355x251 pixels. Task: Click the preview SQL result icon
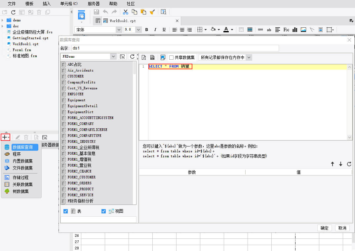tap(144, 57)
